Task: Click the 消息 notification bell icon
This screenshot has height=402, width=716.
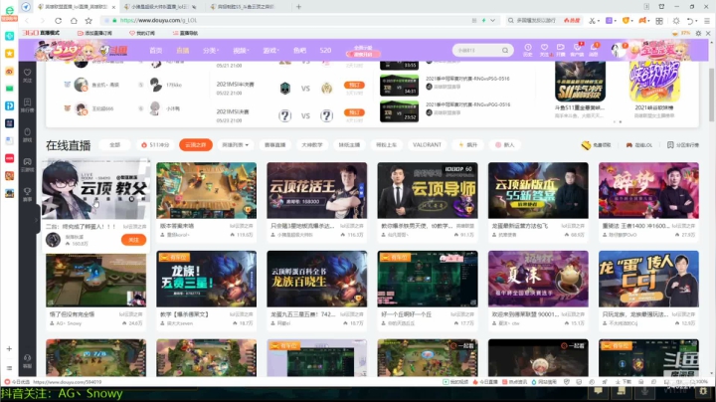Action: [594, 50]
